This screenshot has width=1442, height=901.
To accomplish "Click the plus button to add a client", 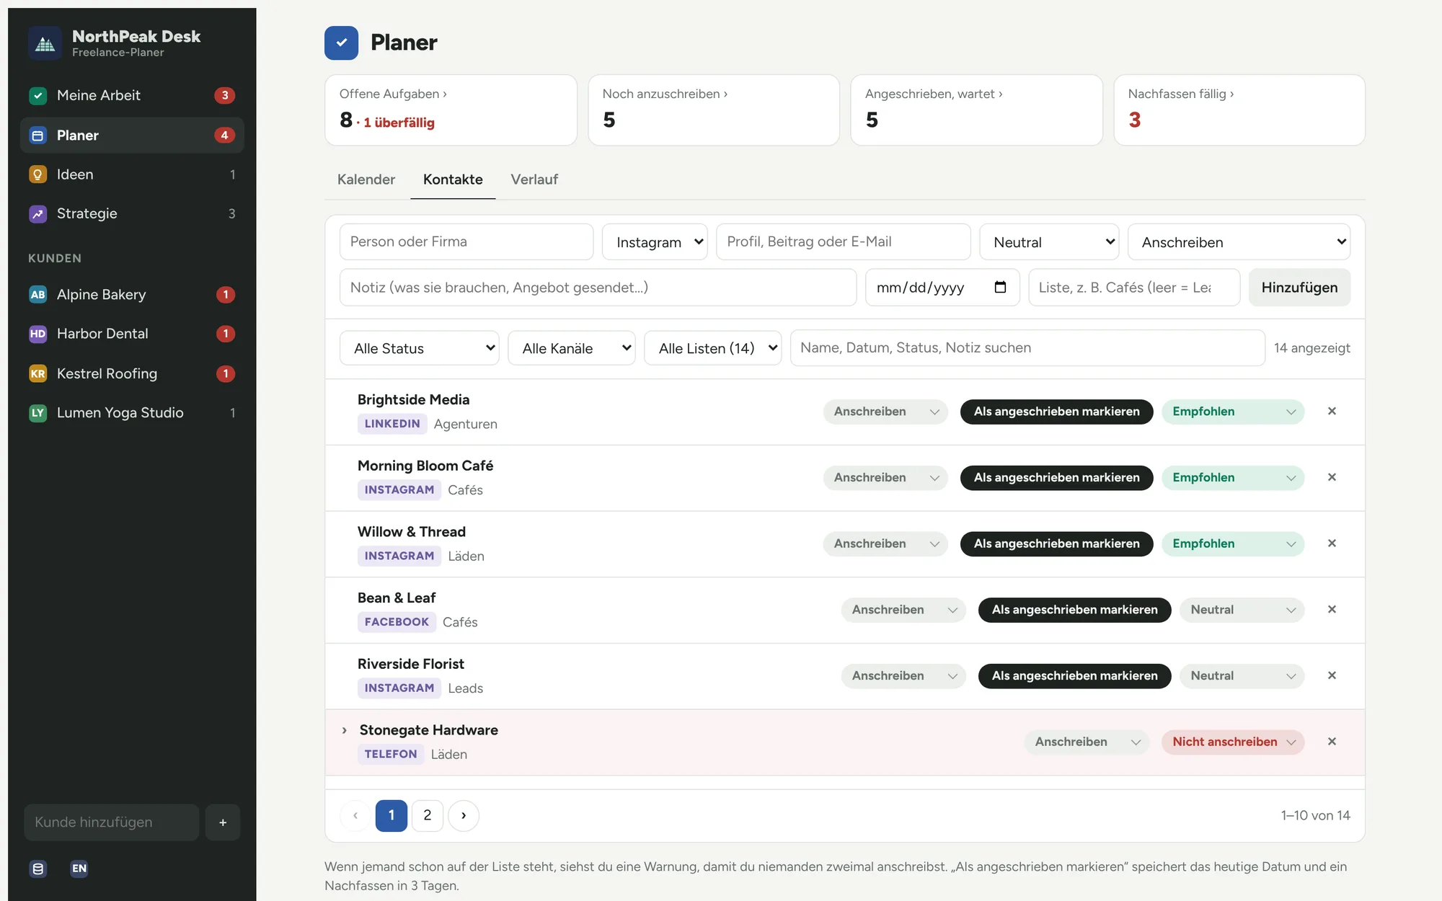I will (x=223, y=822).
